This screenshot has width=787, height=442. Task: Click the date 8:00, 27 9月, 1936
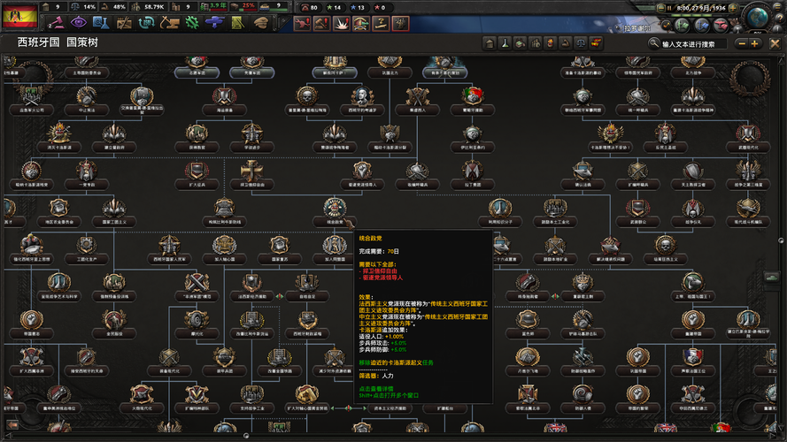point(700,8)
